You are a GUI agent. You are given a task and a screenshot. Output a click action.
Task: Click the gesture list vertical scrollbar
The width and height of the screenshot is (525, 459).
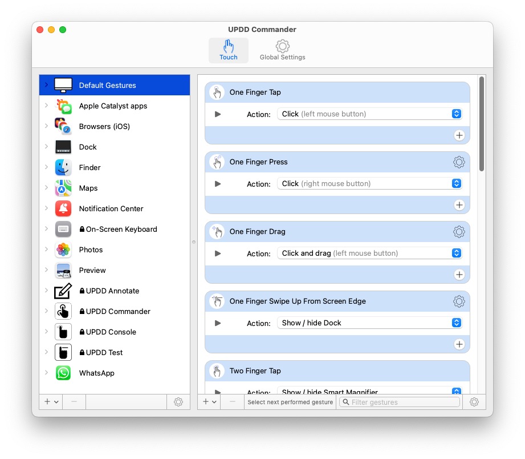click(x=482, y=124)
